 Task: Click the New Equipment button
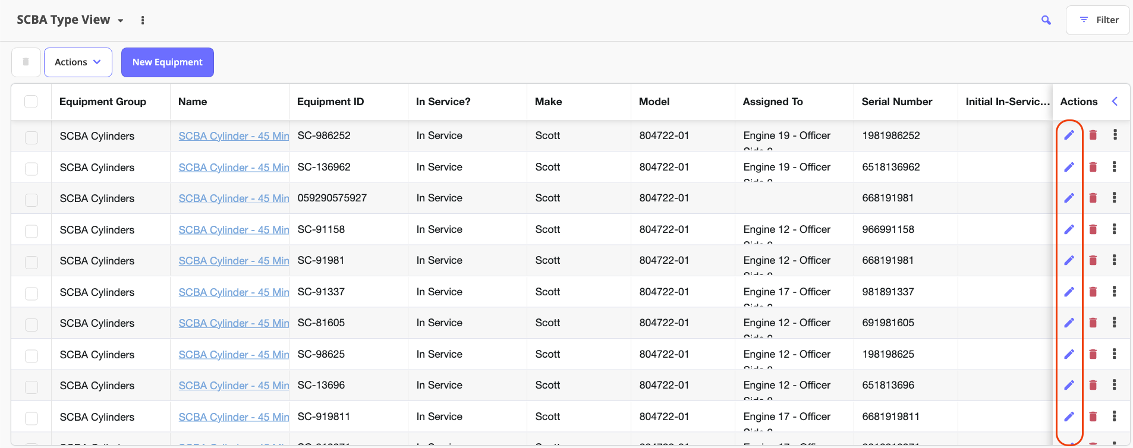pos(168,62)
